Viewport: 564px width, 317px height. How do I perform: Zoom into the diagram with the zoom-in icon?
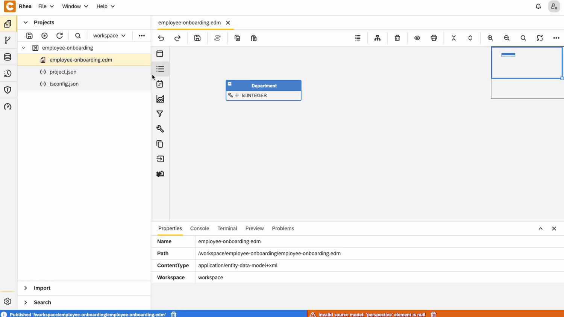click(490, 38)
